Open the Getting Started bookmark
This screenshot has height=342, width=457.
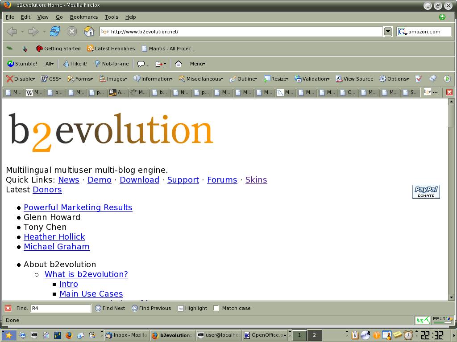click(58, 49)
